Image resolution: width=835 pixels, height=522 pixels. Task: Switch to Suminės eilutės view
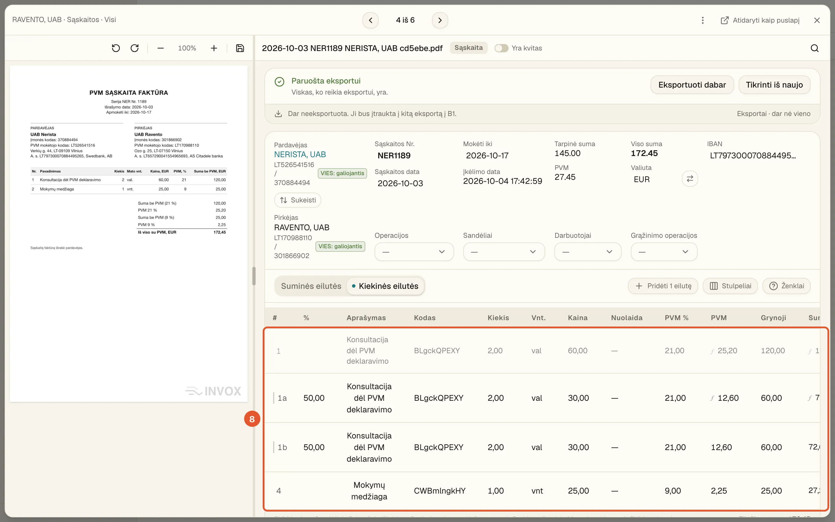[311, 286]
